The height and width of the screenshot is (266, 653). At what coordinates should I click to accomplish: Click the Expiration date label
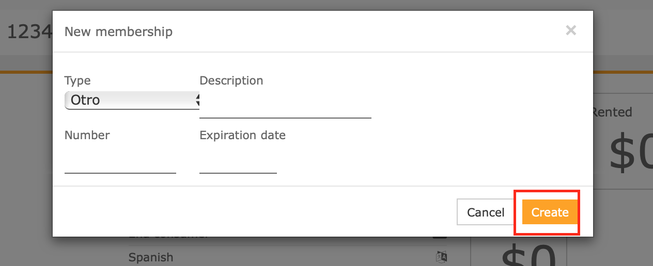243,136
